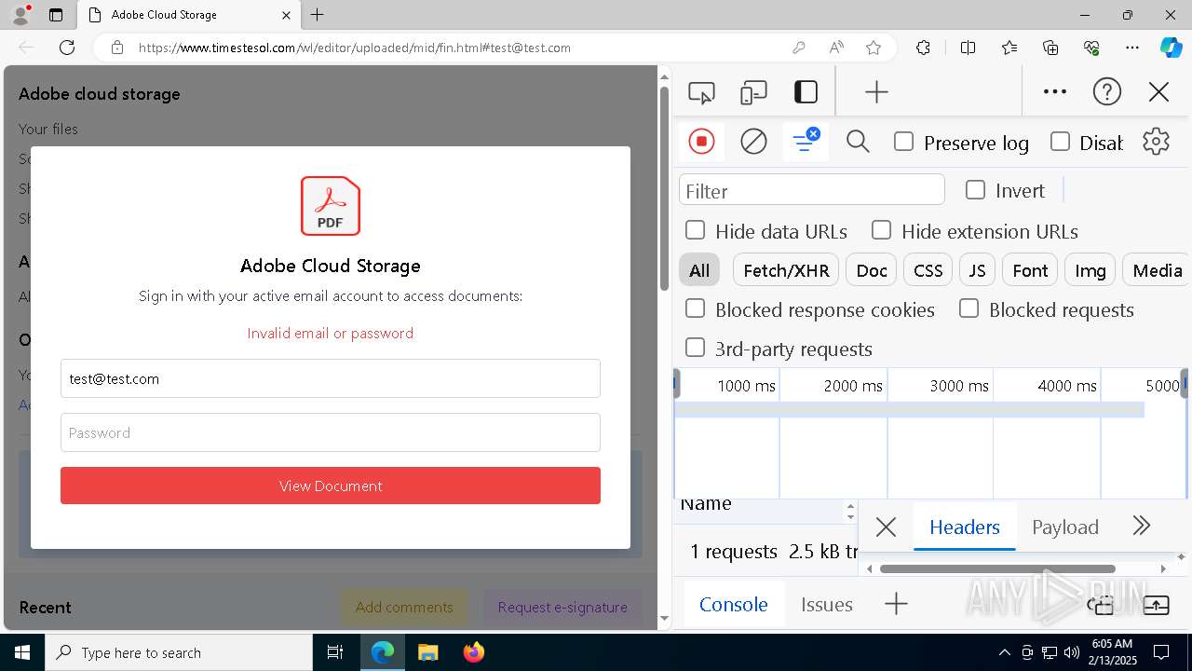This screenshot has height=671, width=1192.
Task: Check the 3rd-party requests checkbox
Action: (695, 348)
